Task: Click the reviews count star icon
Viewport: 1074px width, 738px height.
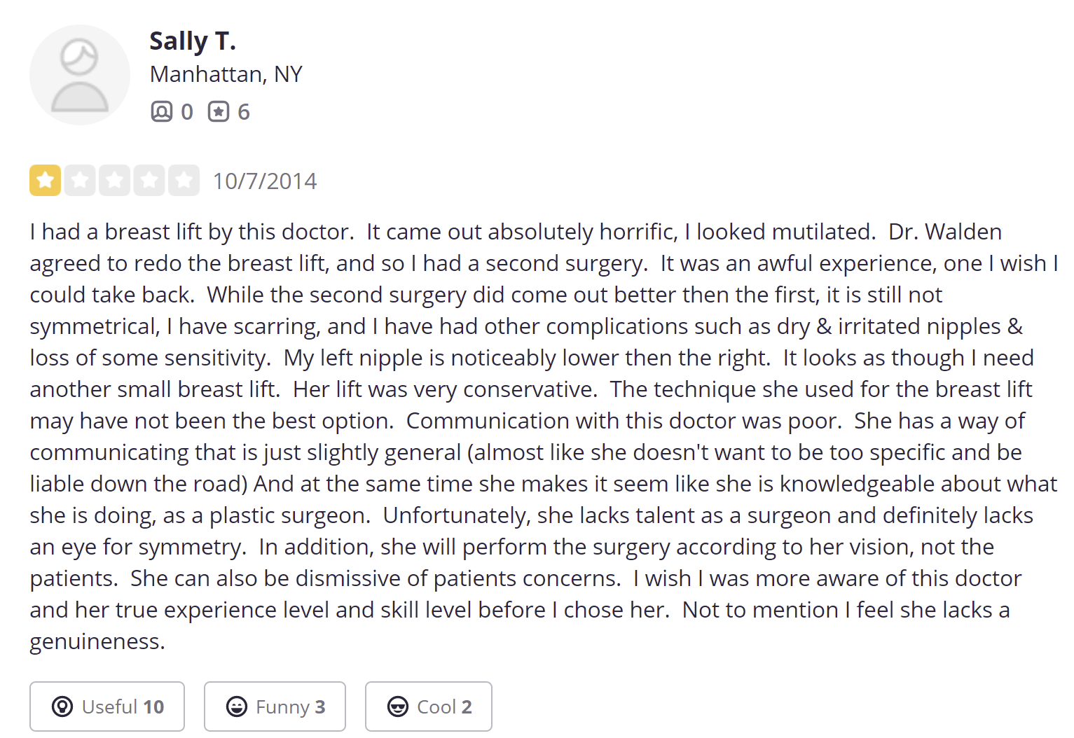Action: click(219, 111)
